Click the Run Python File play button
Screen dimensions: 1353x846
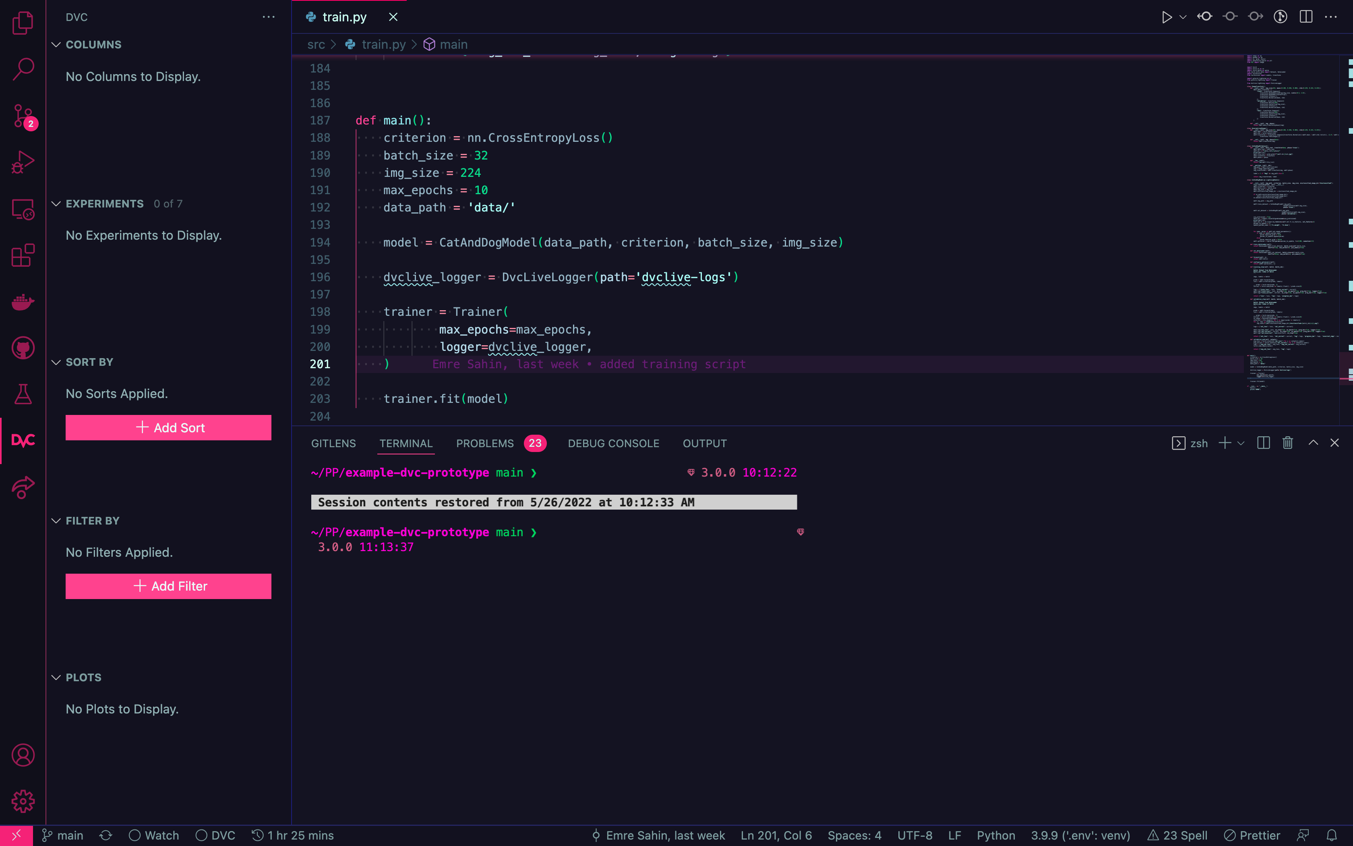(1166, 17)
